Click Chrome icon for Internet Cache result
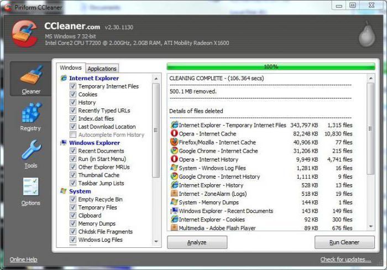The height and width of the screenshot is (270, 387). [174, 150]
